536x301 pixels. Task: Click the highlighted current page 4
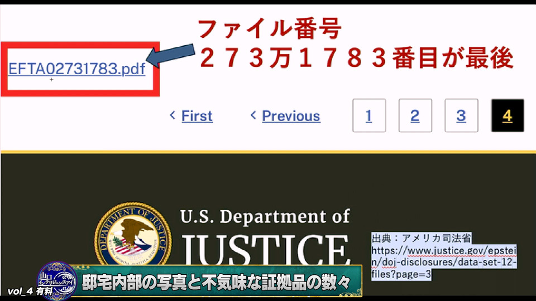tap(508, 115)
